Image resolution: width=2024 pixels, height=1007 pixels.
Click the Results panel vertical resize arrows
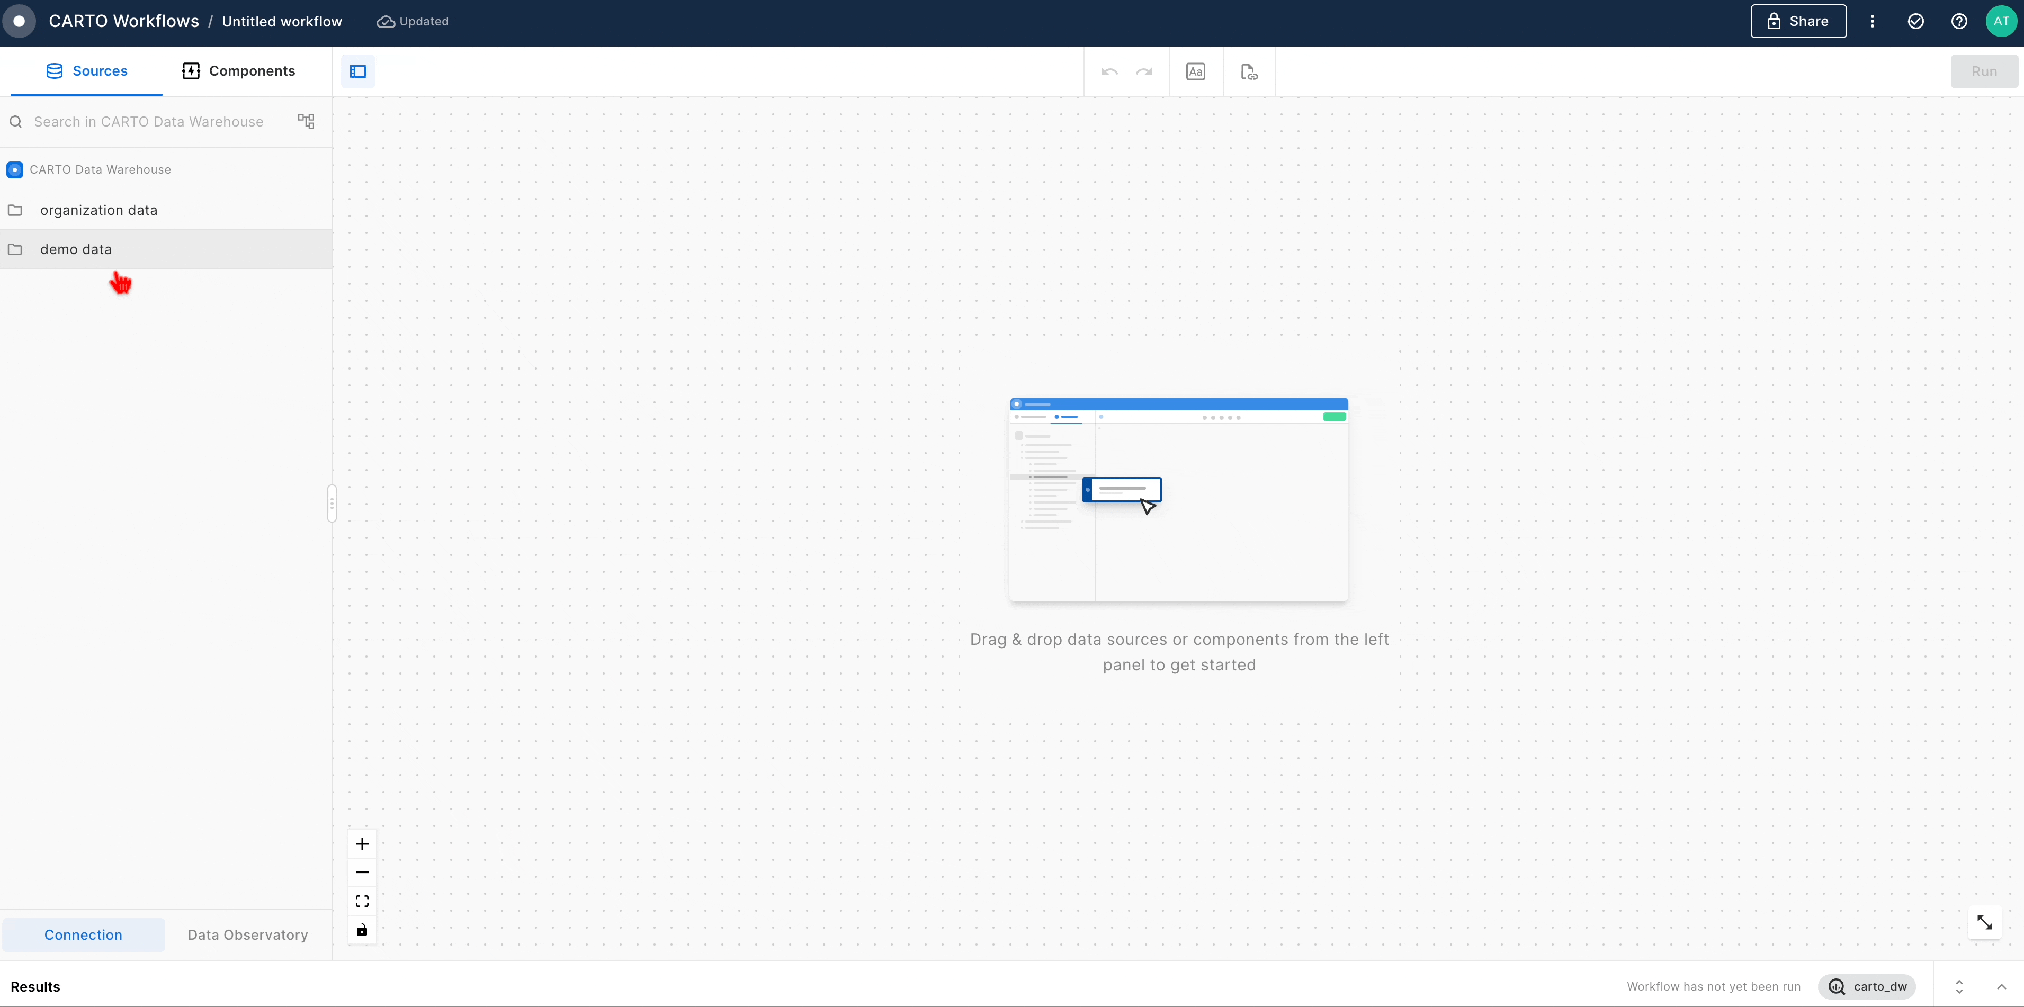[x=1959, y=986]
